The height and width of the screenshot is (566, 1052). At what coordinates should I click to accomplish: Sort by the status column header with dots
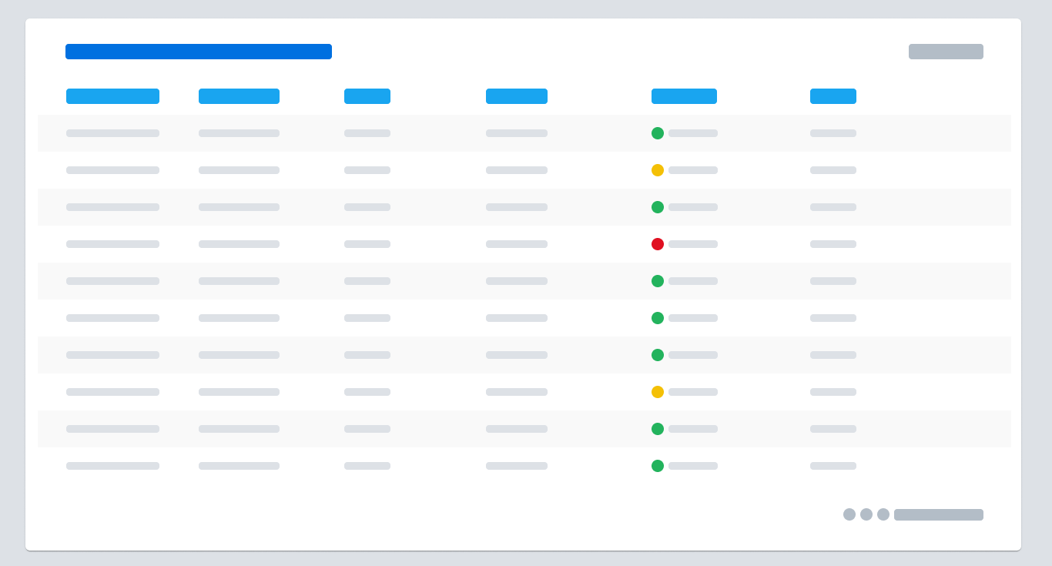click(684, 96)
